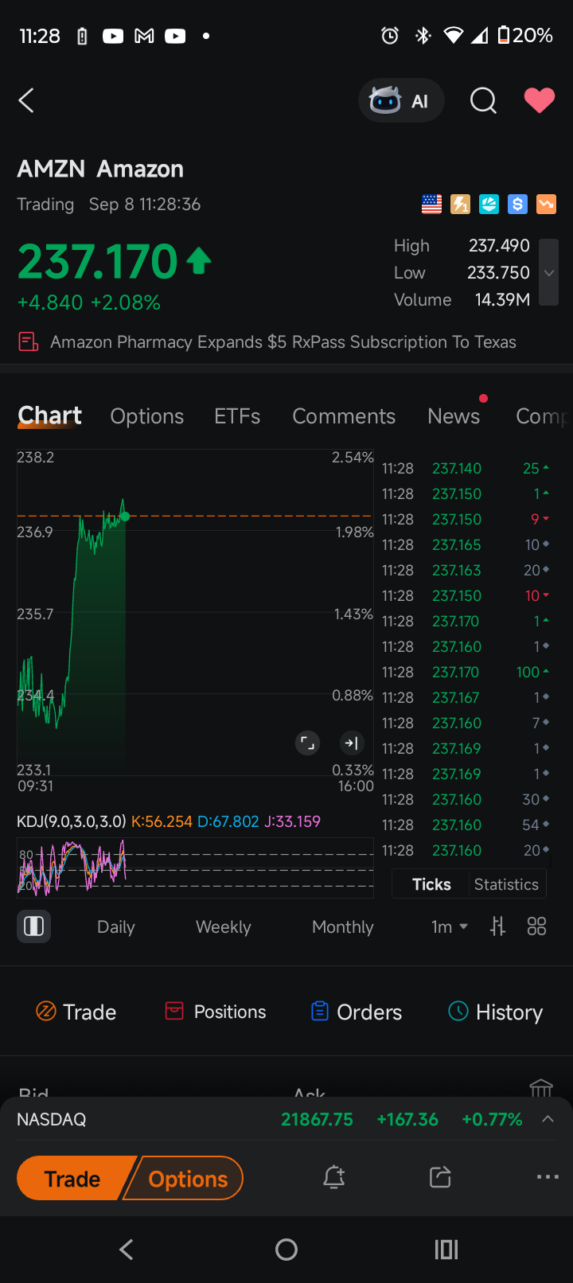
Task: Expand the High/Low quote details
Action: coord(548,273)
